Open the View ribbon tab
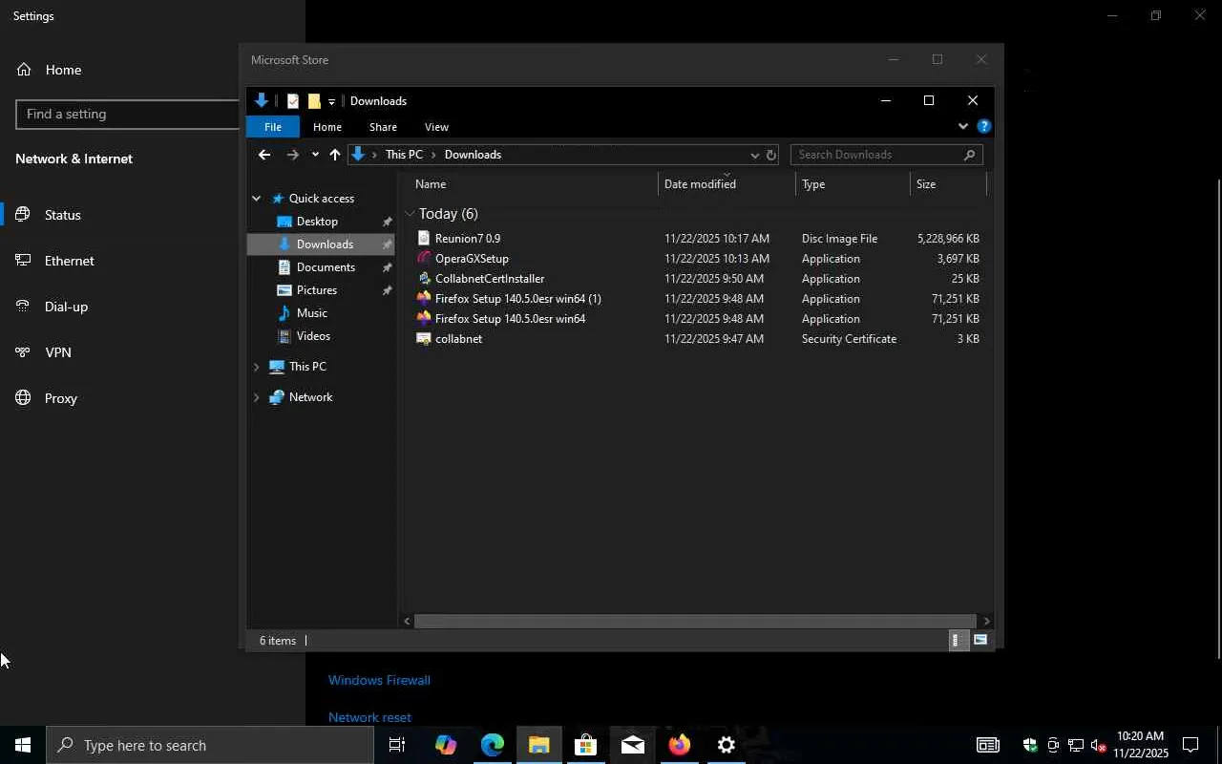Viewport: 1222px width, 764px height. pos(436,127)
